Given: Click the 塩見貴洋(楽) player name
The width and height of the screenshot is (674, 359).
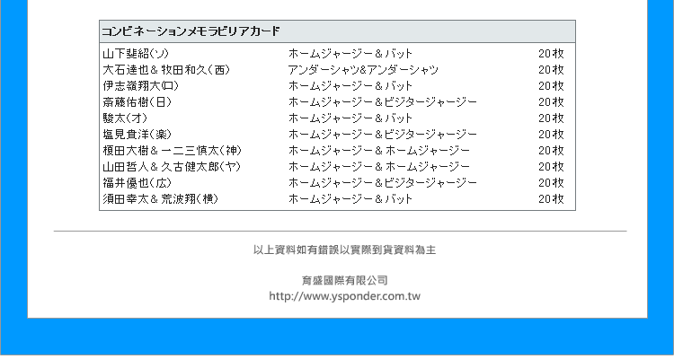Looking at the screenshot, I should pyautogui.click(x=137, y=135).
